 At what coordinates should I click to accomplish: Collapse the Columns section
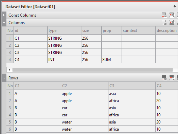coord(4,23)
